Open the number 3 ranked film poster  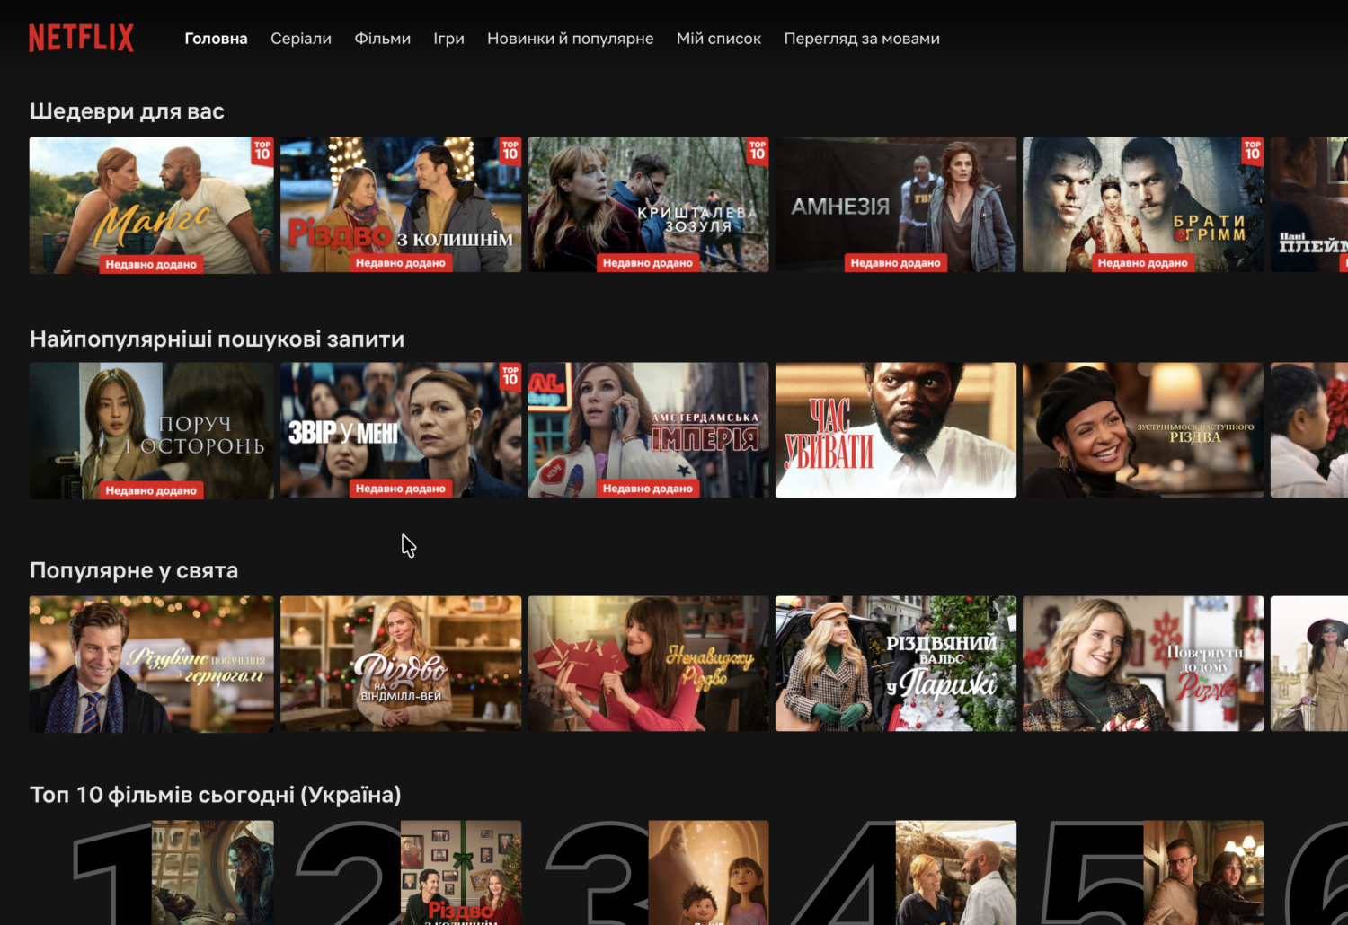(708, 873)
